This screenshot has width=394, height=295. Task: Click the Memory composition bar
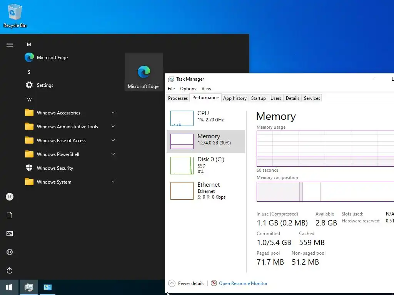325,191
